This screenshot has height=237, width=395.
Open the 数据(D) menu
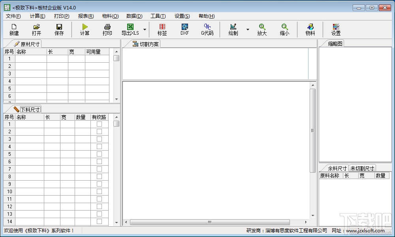coord(134,16)
